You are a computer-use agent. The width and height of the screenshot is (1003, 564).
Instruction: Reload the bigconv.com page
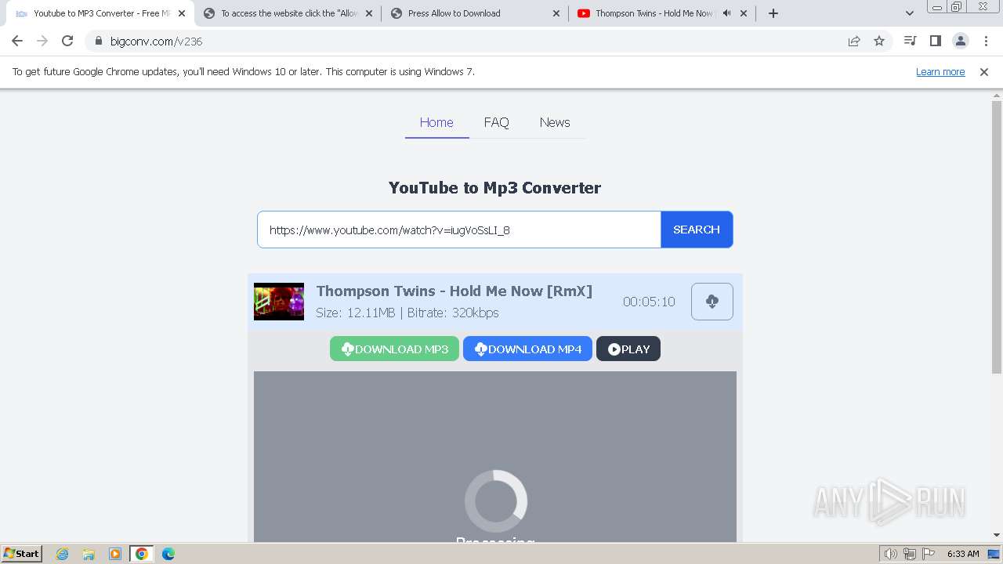point(67,41)
